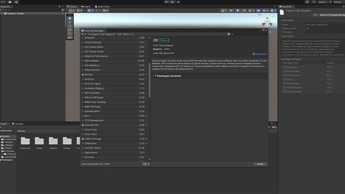Open Packages: Unity Registry dropdown
Screen dimensions: 345x194
[102, 34]
